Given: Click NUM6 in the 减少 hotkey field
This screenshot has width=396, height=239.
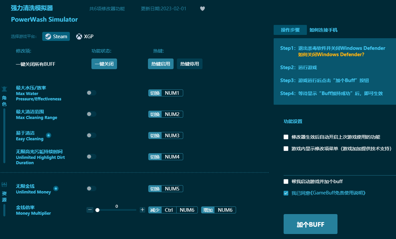Looking at the screenshot, I should 187,210.
